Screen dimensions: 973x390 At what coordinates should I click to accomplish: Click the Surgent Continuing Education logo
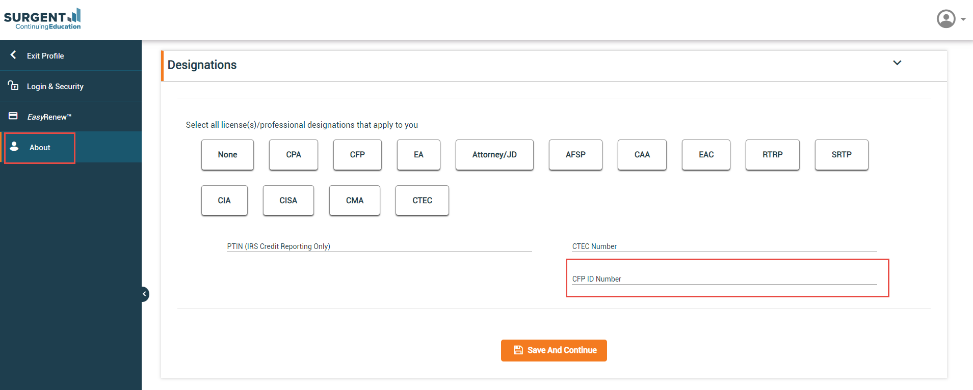[42, 19]
